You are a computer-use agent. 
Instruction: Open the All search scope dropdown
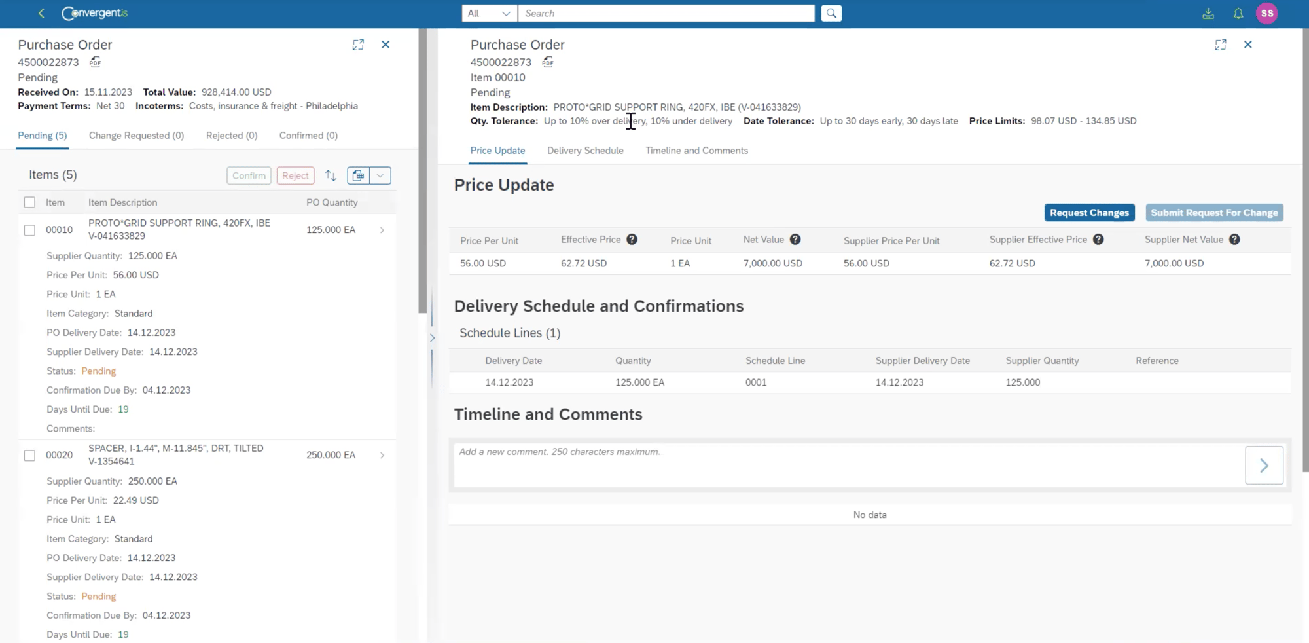[x=489, y=13]
